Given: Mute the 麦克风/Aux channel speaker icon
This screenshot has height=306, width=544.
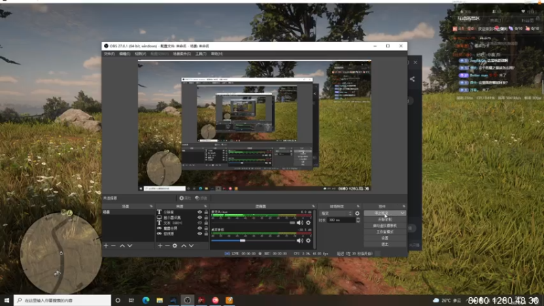Looking at the screenshot, I should tap(300, 223).
